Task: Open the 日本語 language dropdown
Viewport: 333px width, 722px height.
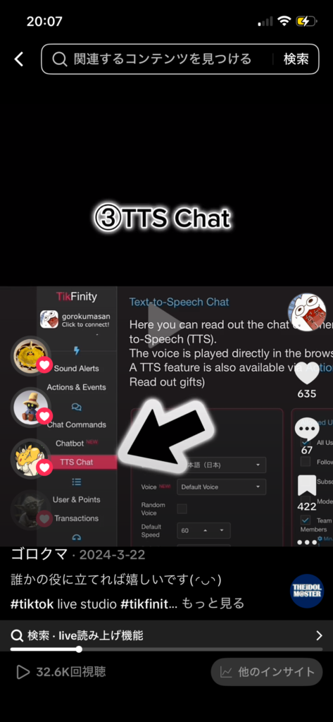Action: click(x=221, y=465)
